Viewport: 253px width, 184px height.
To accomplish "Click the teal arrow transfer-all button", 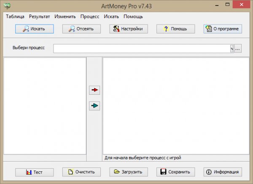I will tap(94, 106).
